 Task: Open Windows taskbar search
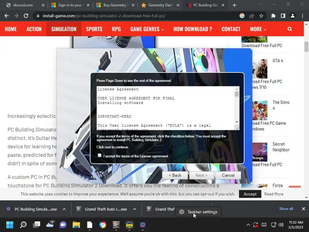coord(23,225)
